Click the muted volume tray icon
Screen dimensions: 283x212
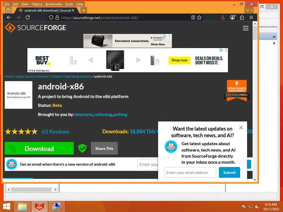click(x=257, y=206)
